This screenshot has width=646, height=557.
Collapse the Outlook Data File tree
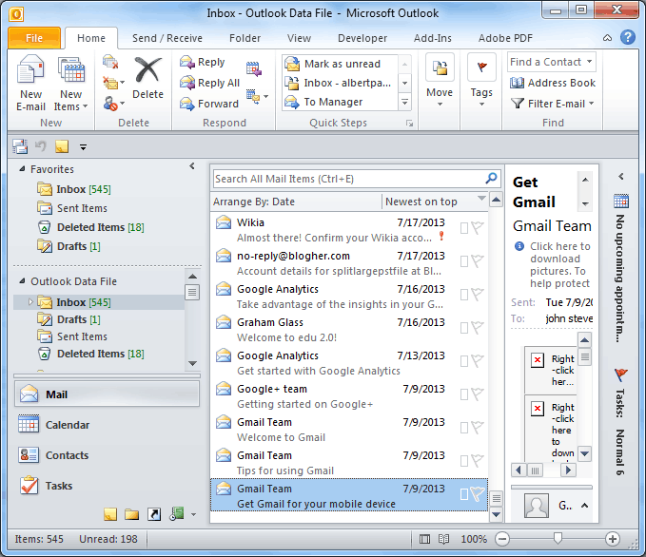pos(22,281)
